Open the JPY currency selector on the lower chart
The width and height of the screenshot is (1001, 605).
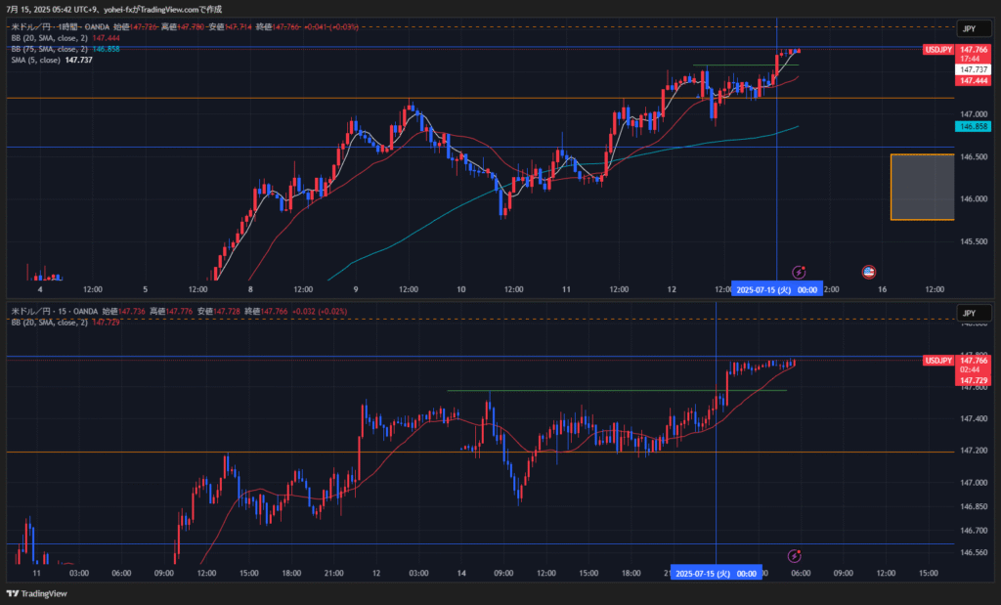(x=969, y=314)
